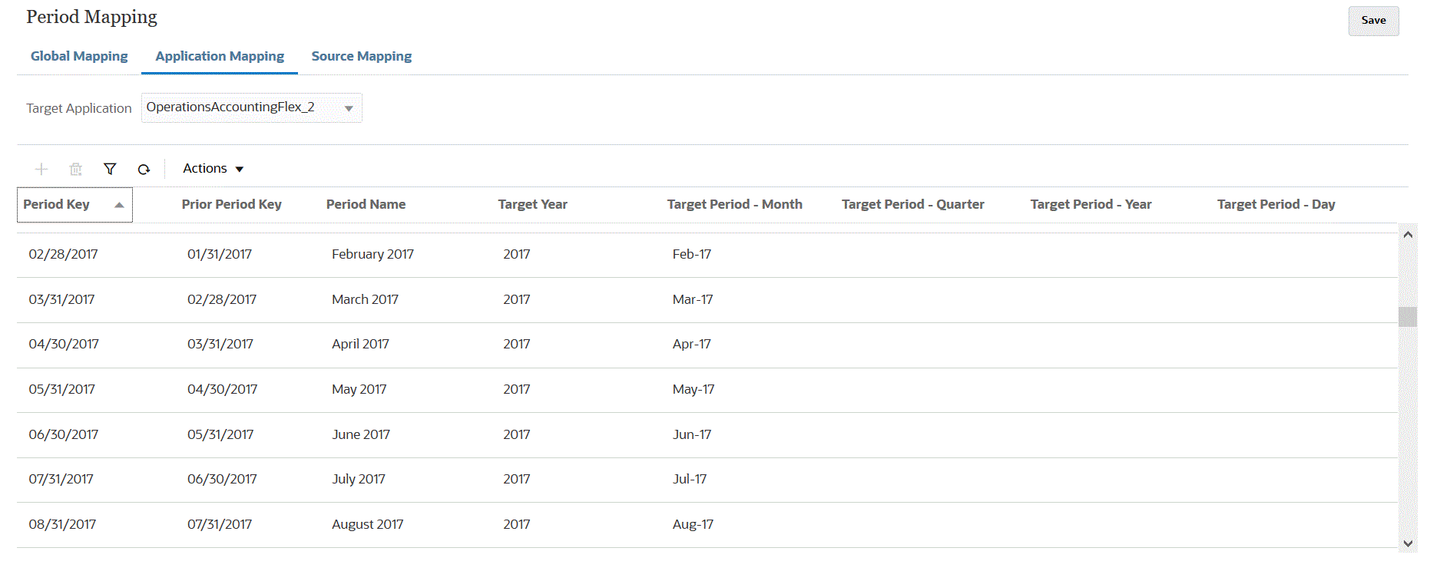Screen dimensions: 1430x571
Task: Click the Prior Period Key column header
Action: point(231,204)
